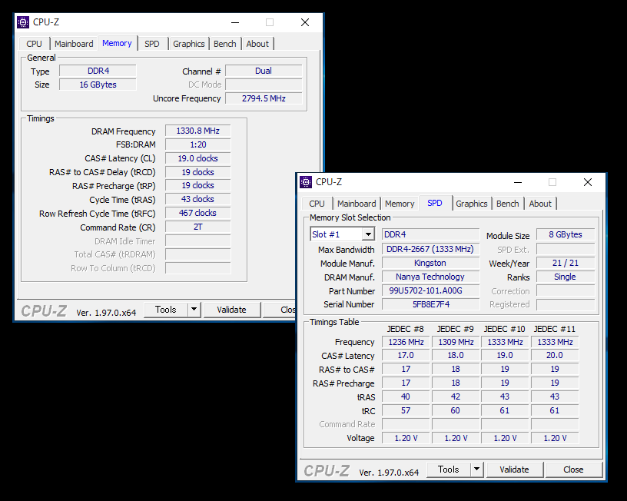Click the DDR4 memory Type value field
Screen dimensions: 627x501
point(98,71)
